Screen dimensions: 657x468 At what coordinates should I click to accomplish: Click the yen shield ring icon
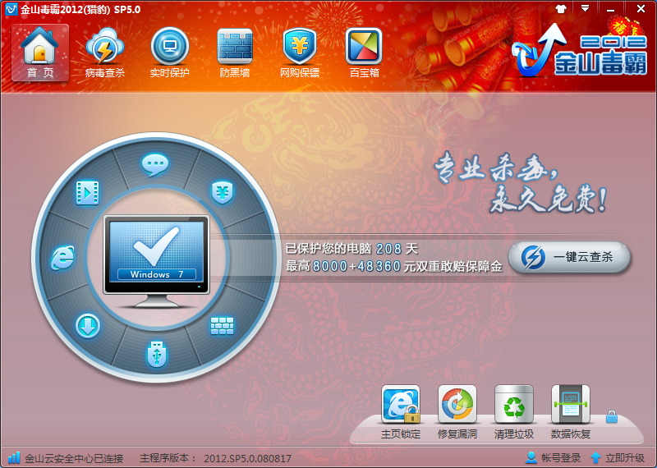coord(222,192)
